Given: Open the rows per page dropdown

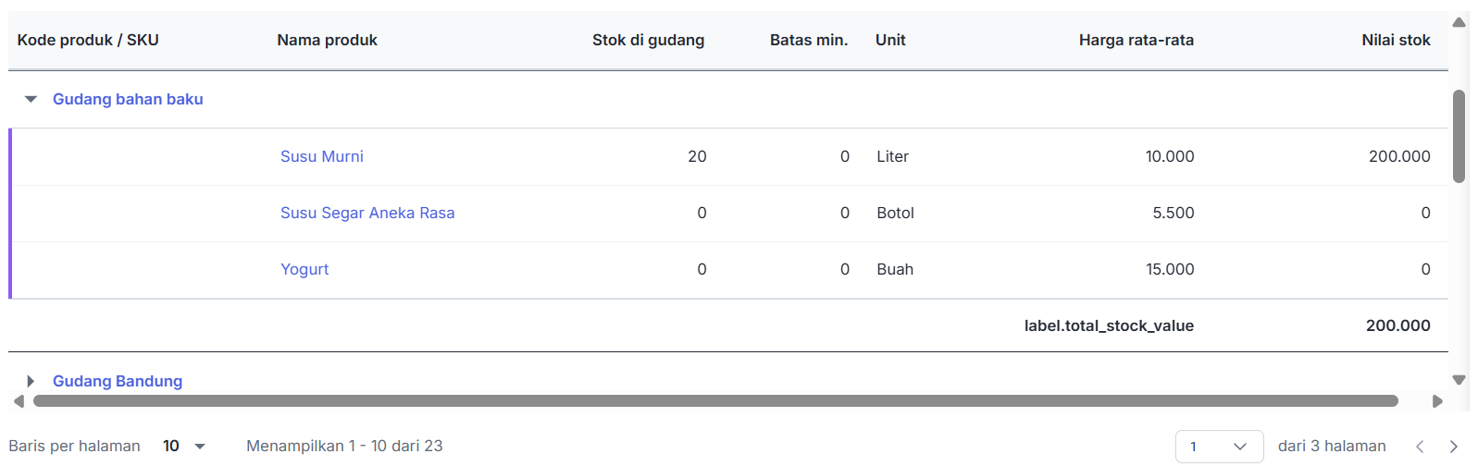Looking at the screenshot, I should pos(184,446).
